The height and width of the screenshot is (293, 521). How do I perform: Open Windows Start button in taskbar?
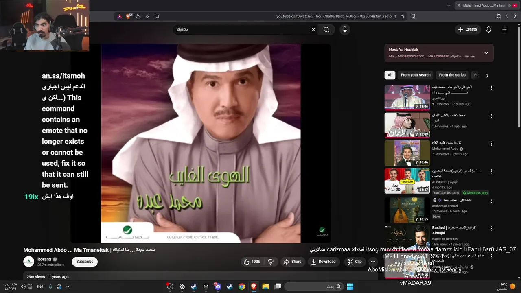point(350,286)
